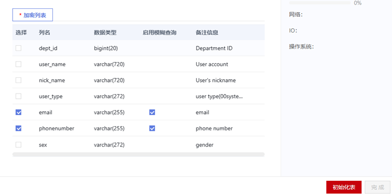
Task: Click the 数据类型 column header
Action: point(105,33)
